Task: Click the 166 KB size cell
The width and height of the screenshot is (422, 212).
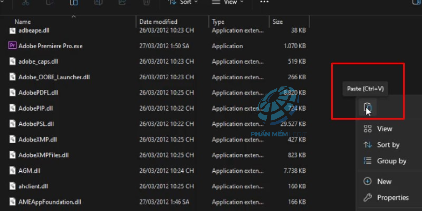Action: (x=297, y=202)
